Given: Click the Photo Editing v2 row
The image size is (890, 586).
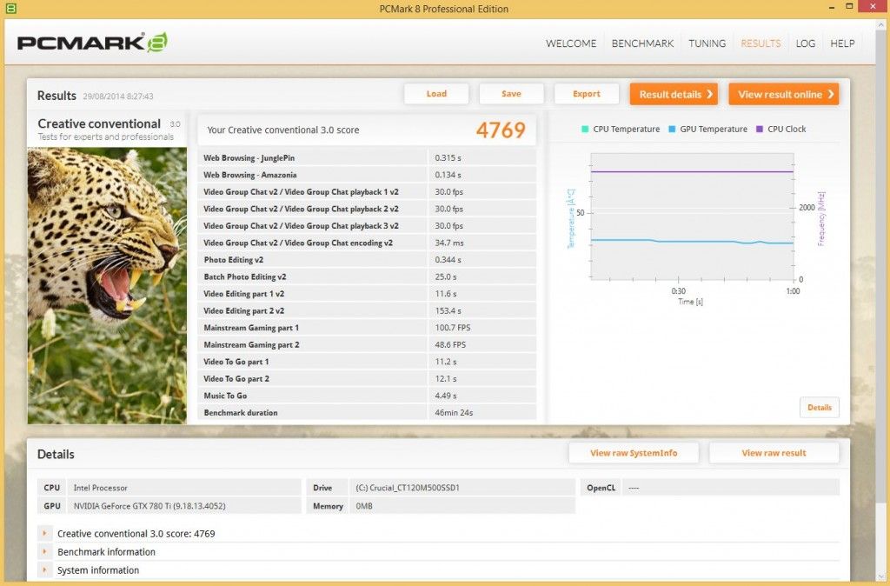Looking at the screenshot, I should click(367, 259).
